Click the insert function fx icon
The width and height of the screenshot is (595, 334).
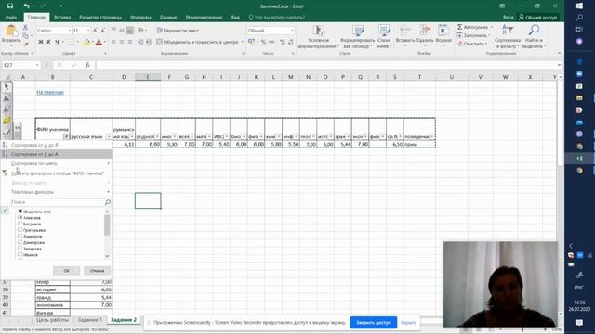pyautogui.click(x=86, y=65)
